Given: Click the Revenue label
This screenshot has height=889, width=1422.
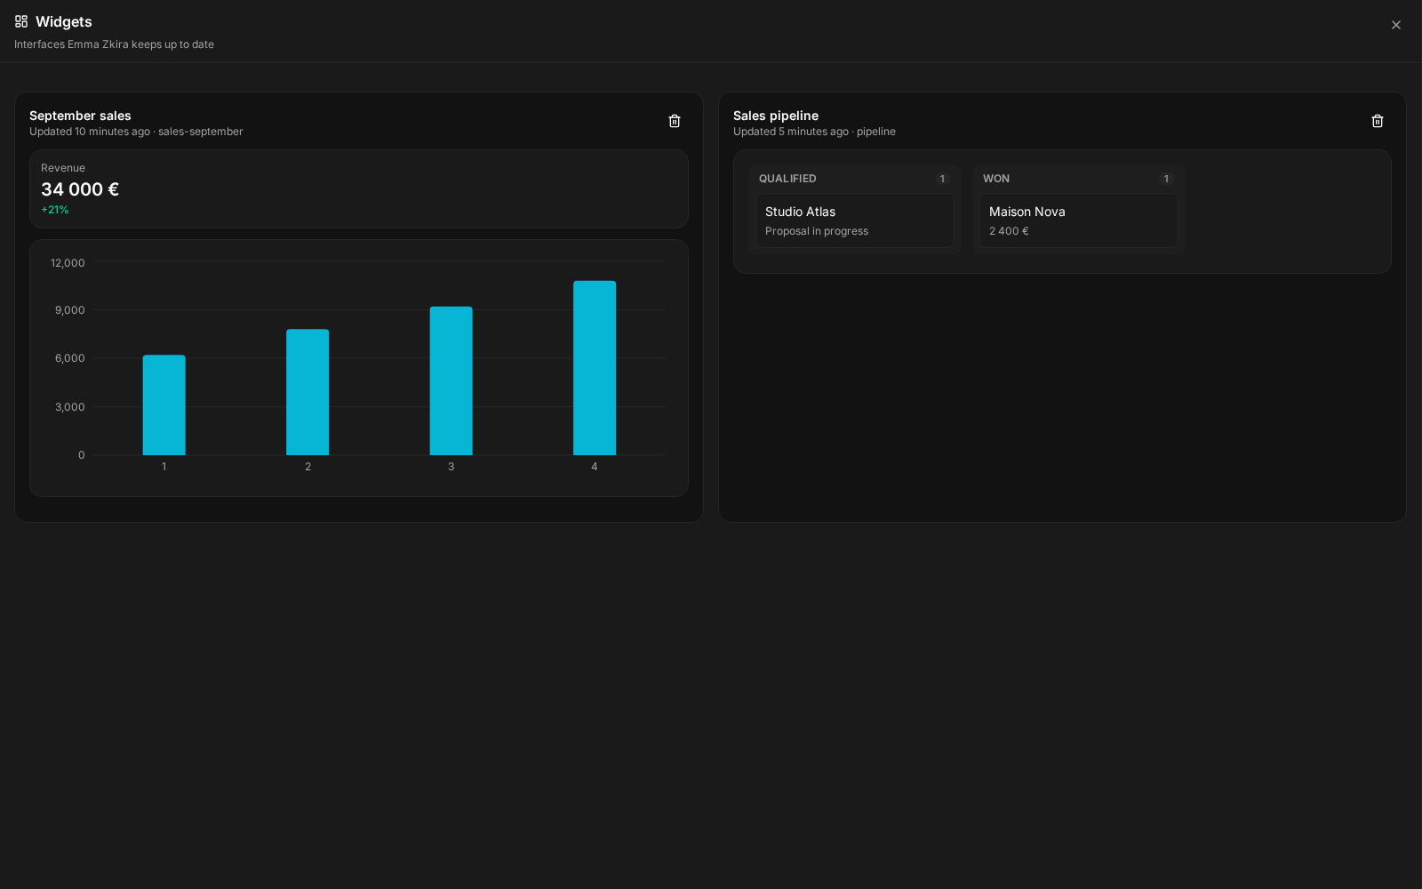Looking at the screenshot, I should pos(63,168).
